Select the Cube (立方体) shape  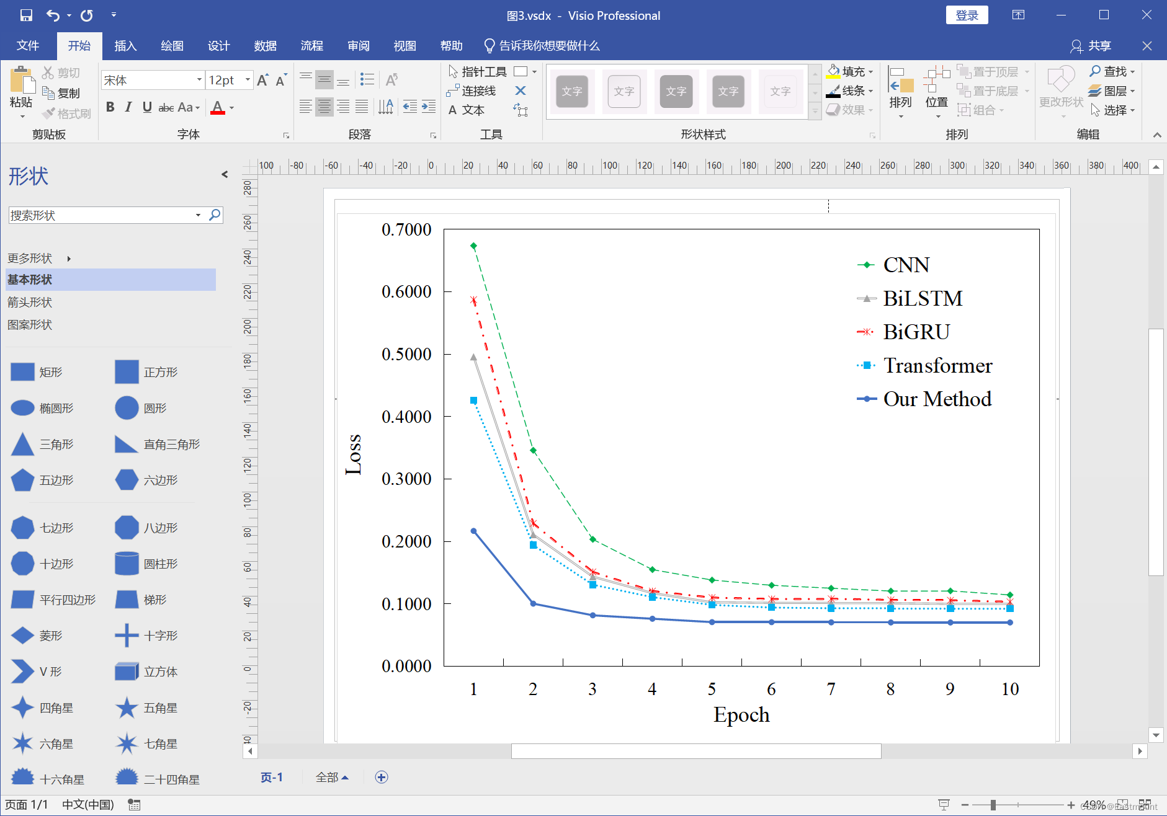(127, 672)
